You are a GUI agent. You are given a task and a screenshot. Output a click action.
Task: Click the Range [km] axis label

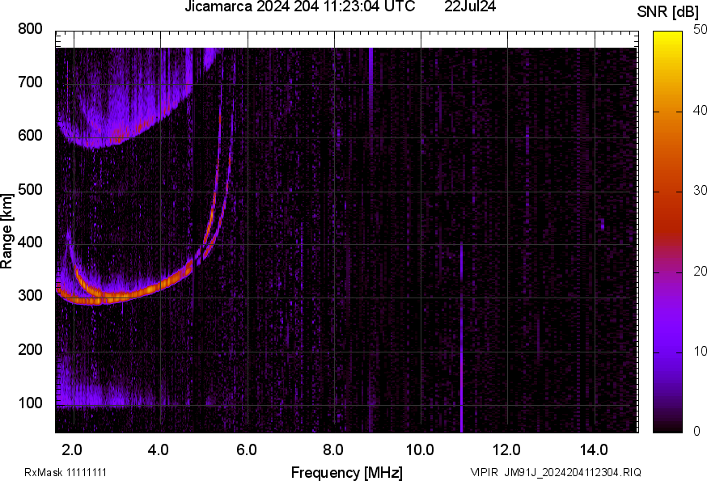point(7,233)
